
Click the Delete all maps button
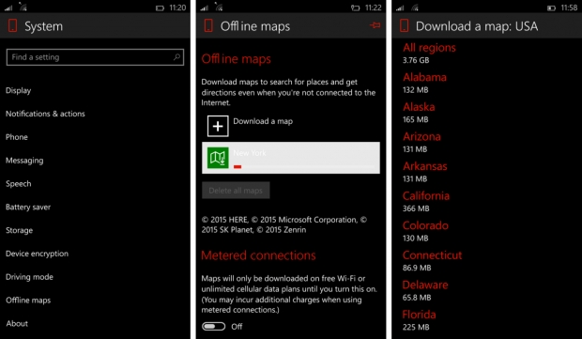click(x=236, y=191)
